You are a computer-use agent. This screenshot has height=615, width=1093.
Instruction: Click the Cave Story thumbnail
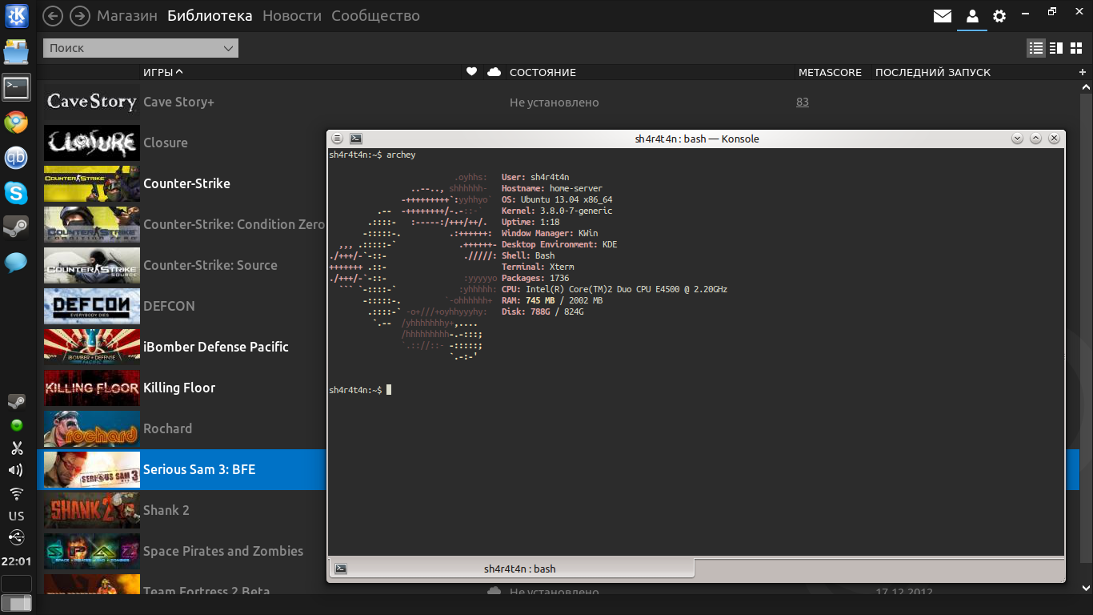coord(92,102)
